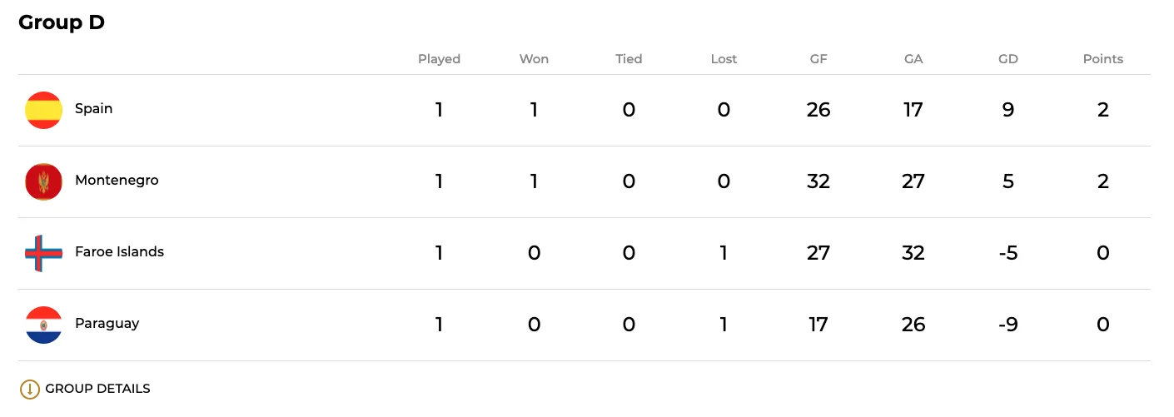Image resolution: width=1174 pixels, height=417 pixels.
Task: Expand GROUP DETAILS section
Action: pos(97,389)
